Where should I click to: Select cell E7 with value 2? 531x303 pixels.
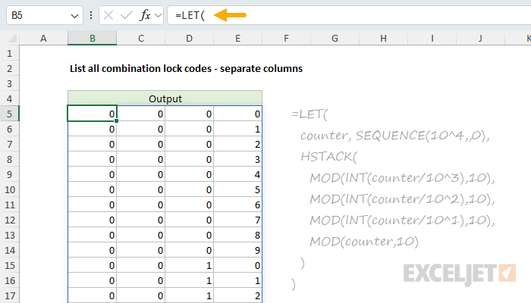click(x=237, y=145)
